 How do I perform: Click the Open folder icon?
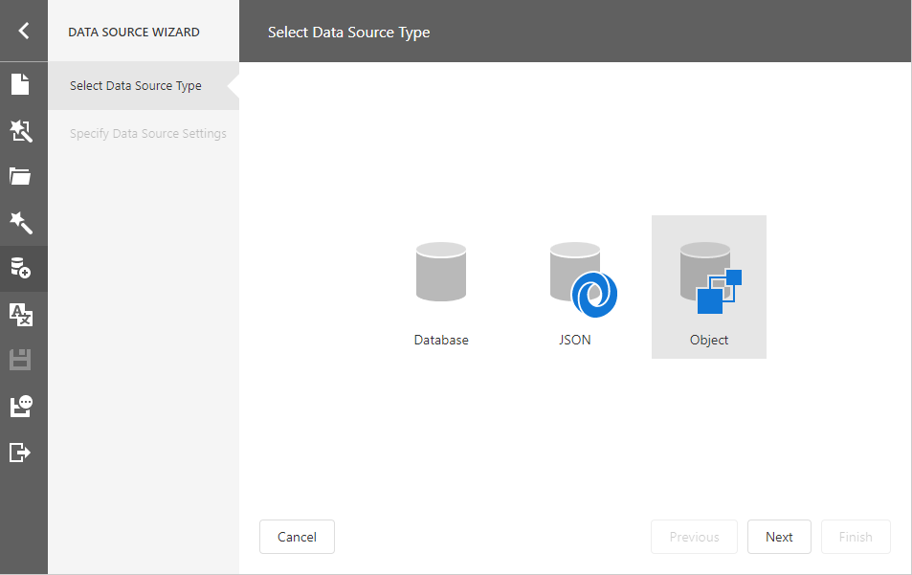(x=21, y=176)
